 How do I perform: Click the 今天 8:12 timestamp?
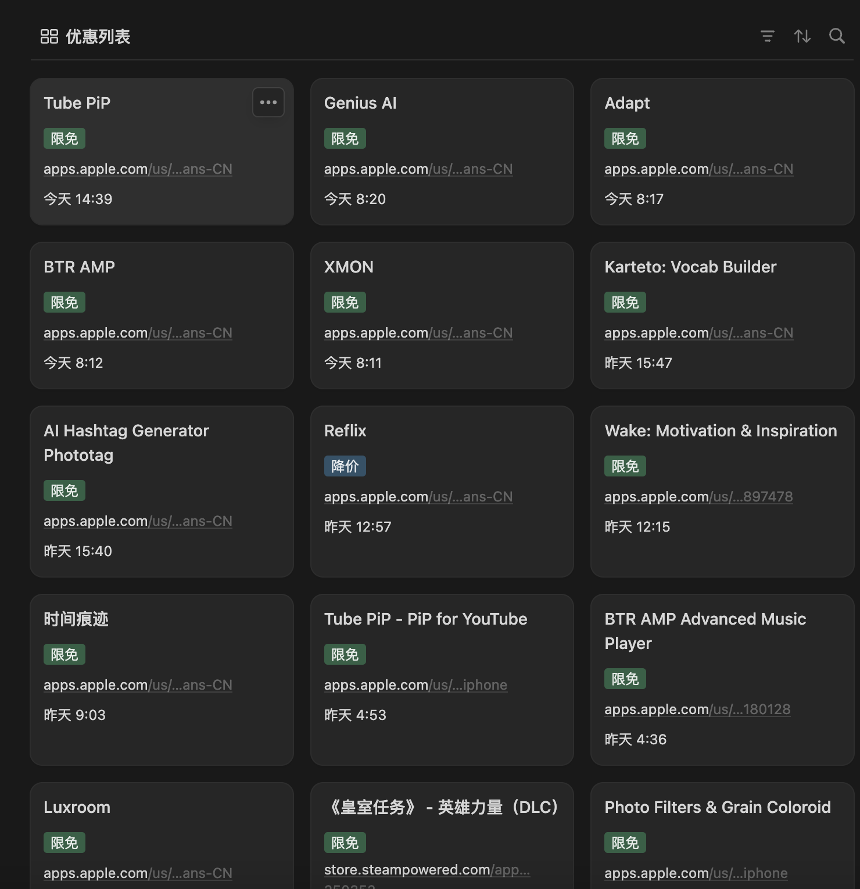pos(73,363)
